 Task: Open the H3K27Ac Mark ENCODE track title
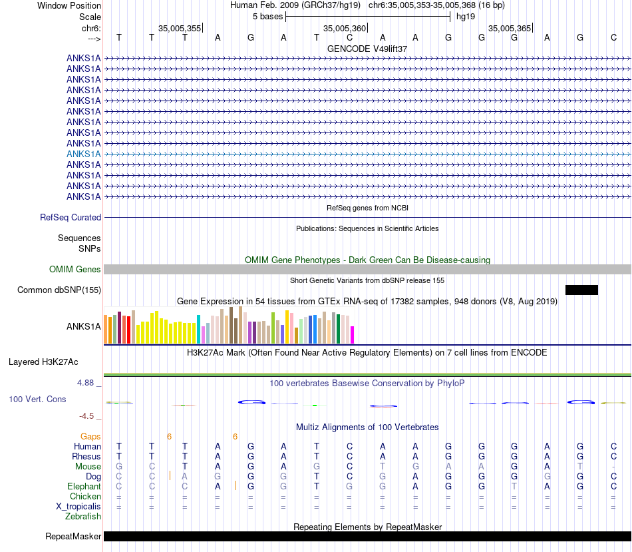(x=367, y=353)
